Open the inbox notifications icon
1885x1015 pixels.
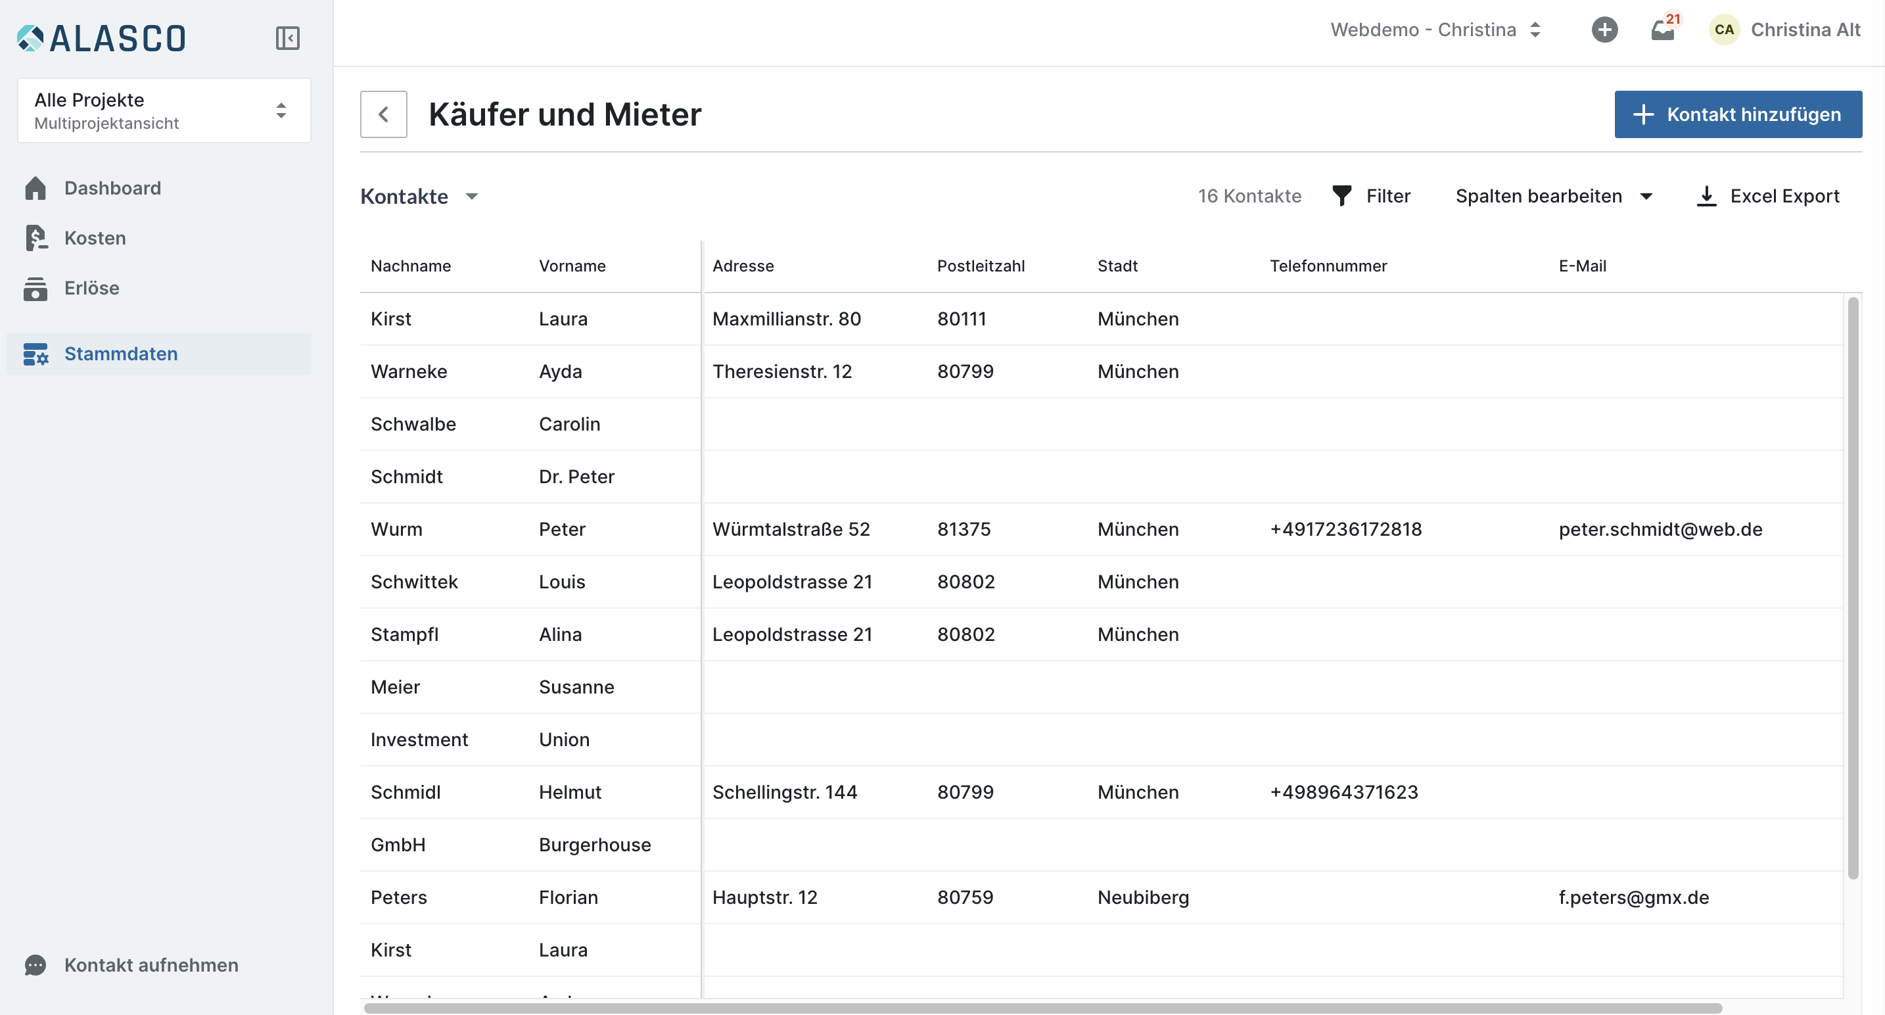[1662, 31]
